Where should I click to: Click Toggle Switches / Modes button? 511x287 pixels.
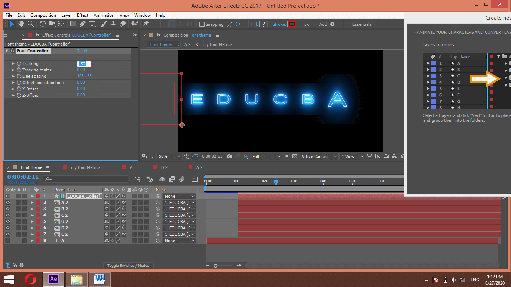coord(128,266)
